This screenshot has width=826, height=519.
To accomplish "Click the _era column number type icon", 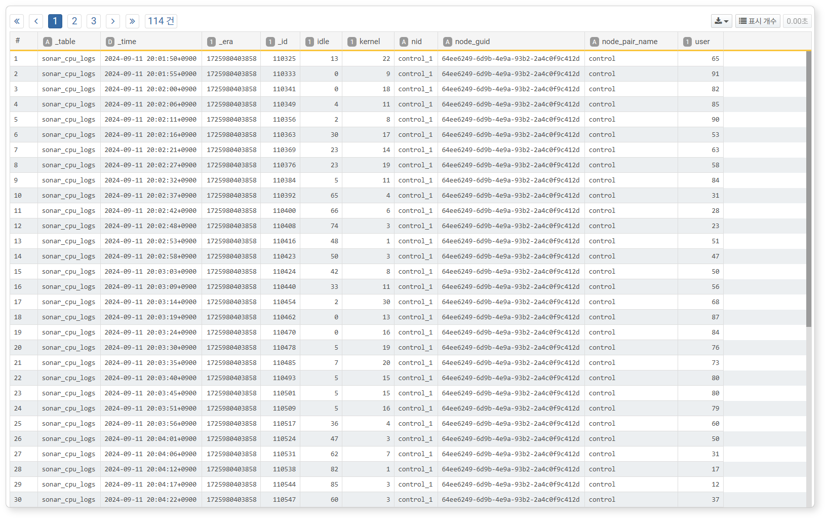I will pyautogui.click(x=211, y=42).
